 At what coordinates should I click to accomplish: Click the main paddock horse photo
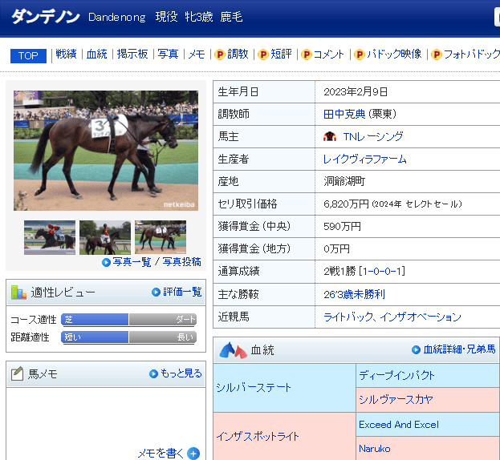click(x=106, y=151)
